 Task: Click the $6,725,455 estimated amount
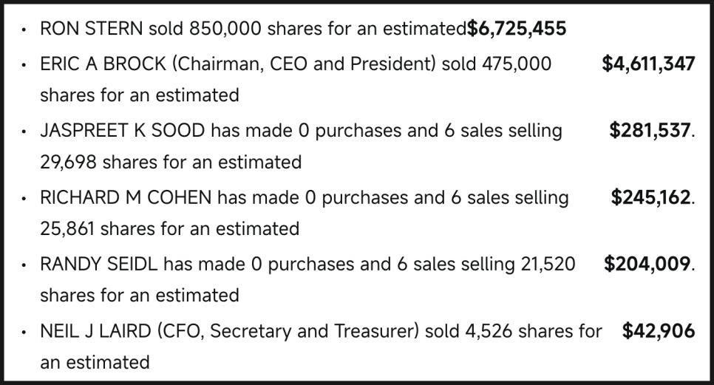point(517,30)
